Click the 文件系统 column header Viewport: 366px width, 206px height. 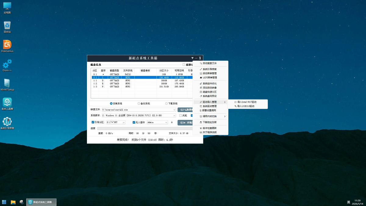(x=128, y=70)
